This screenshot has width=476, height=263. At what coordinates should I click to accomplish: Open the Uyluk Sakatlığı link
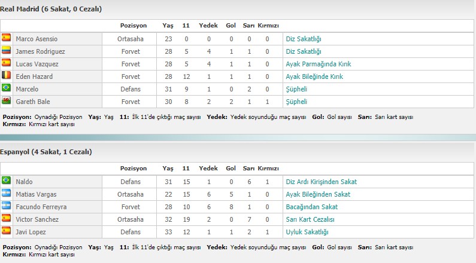coord(307,232)
